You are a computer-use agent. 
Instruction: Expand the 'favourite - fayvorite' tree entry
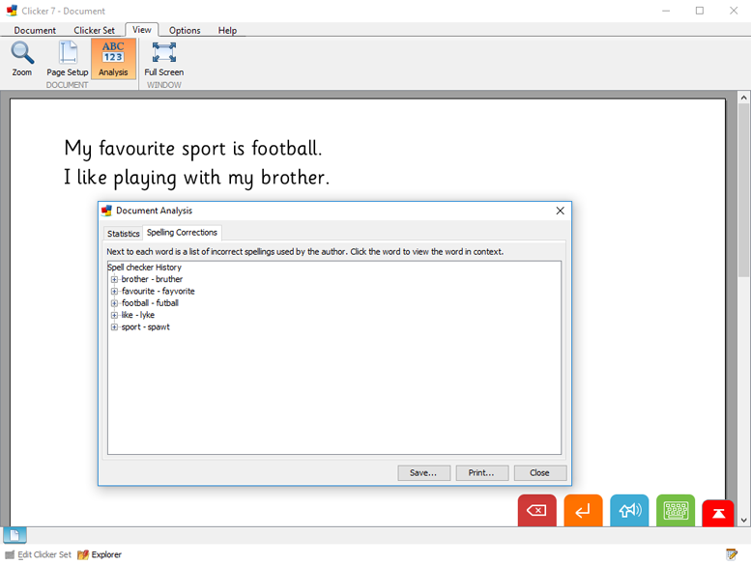(x=114, y=291)
